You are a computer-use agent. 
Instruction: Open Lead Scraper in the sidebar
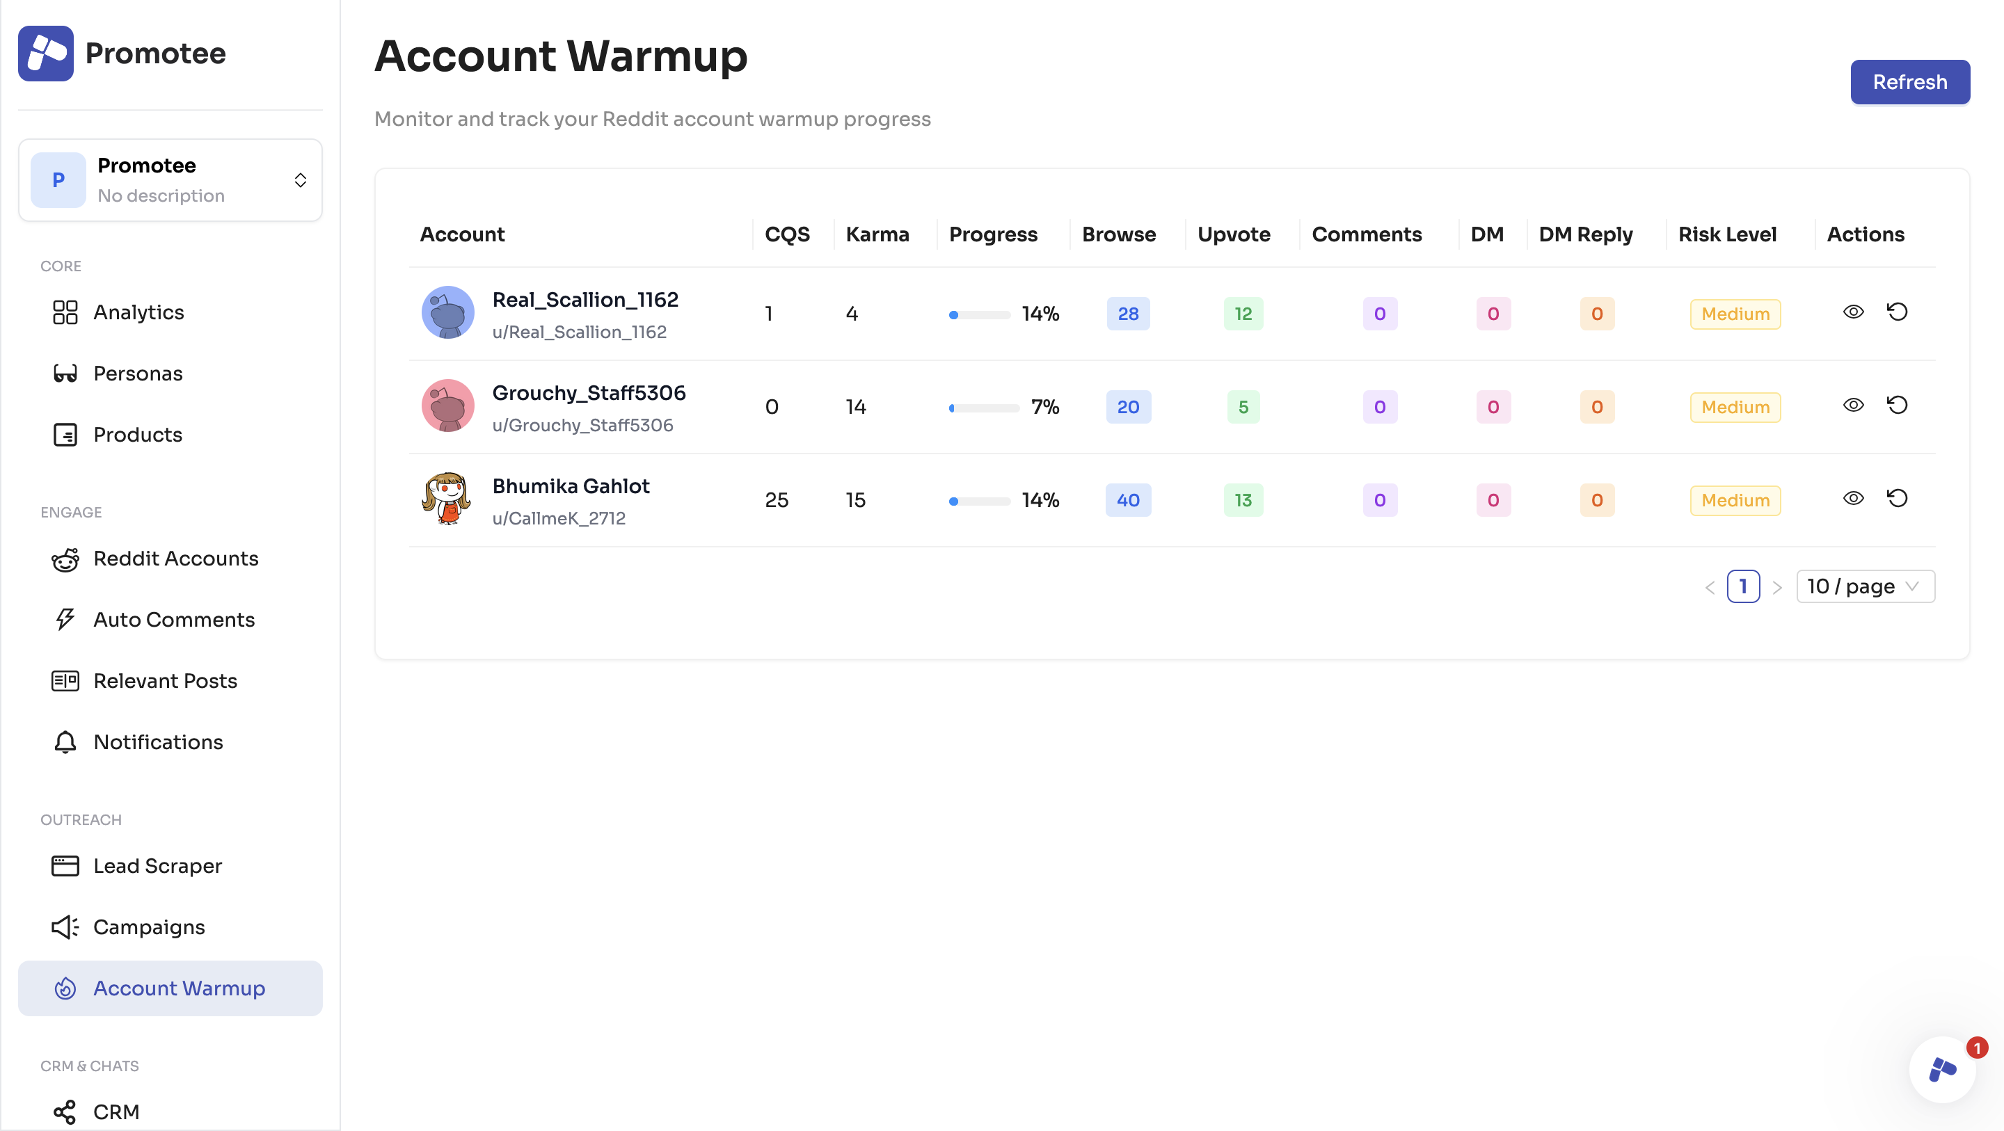click(170, 866)
